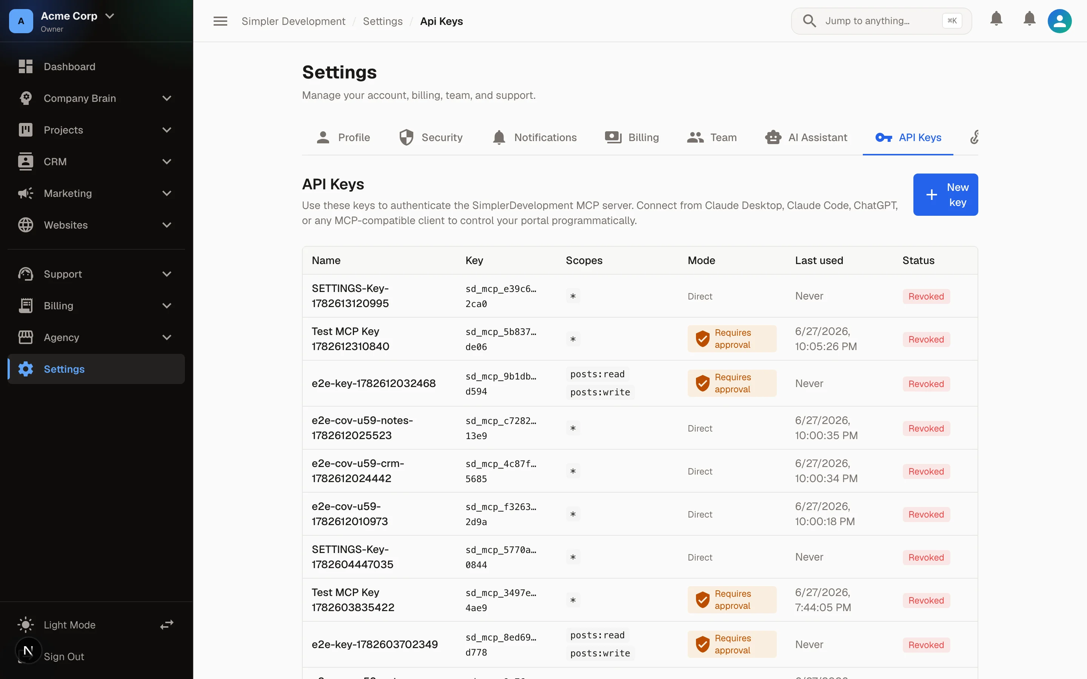Click the hamburger menu icon
Image resolution: width=1087 pixels, height=679 pixels.
[220, 21]
